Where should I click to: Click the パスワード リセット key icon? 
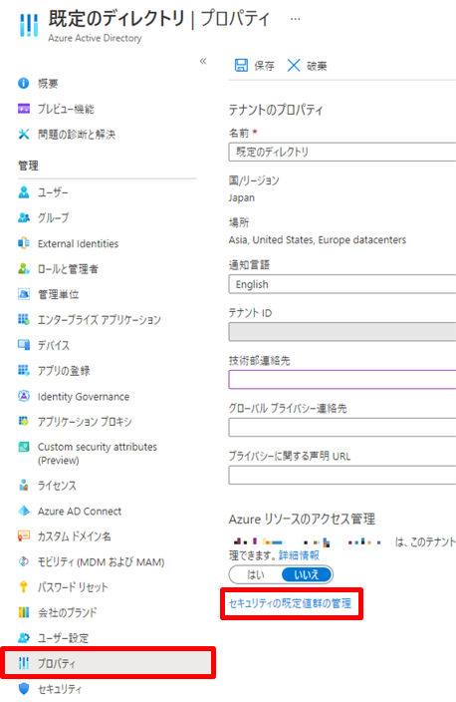tap(24, 586)
